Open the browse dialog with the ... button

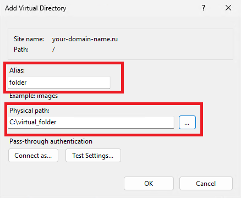(187, 122)
